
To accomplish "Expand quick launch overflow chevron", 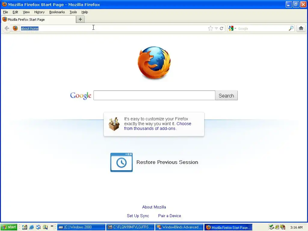I will 52,226.
